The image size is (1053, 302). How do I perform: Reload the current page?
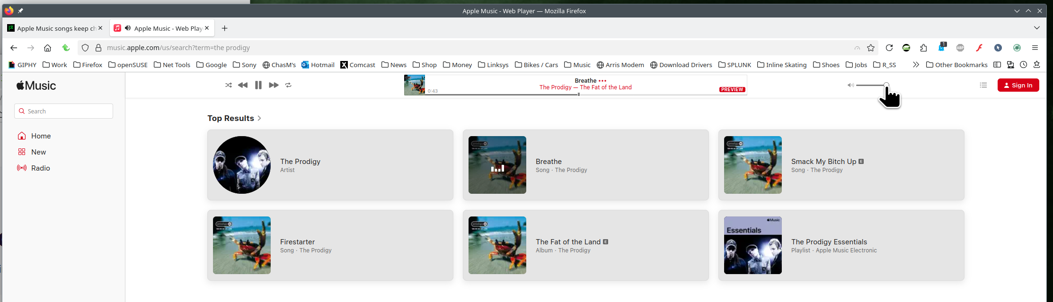[889, 48]
